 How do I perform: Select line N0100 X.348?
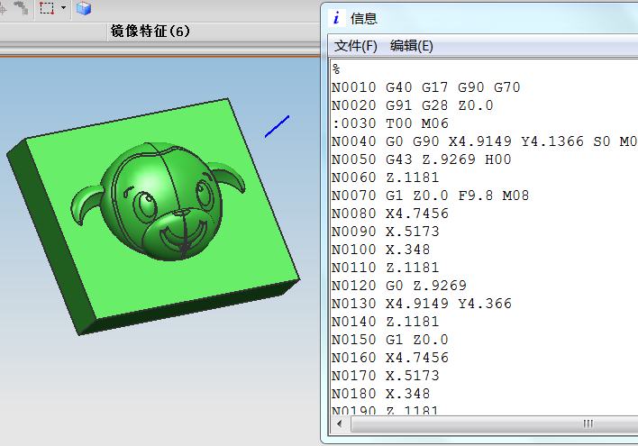(381, 250)
